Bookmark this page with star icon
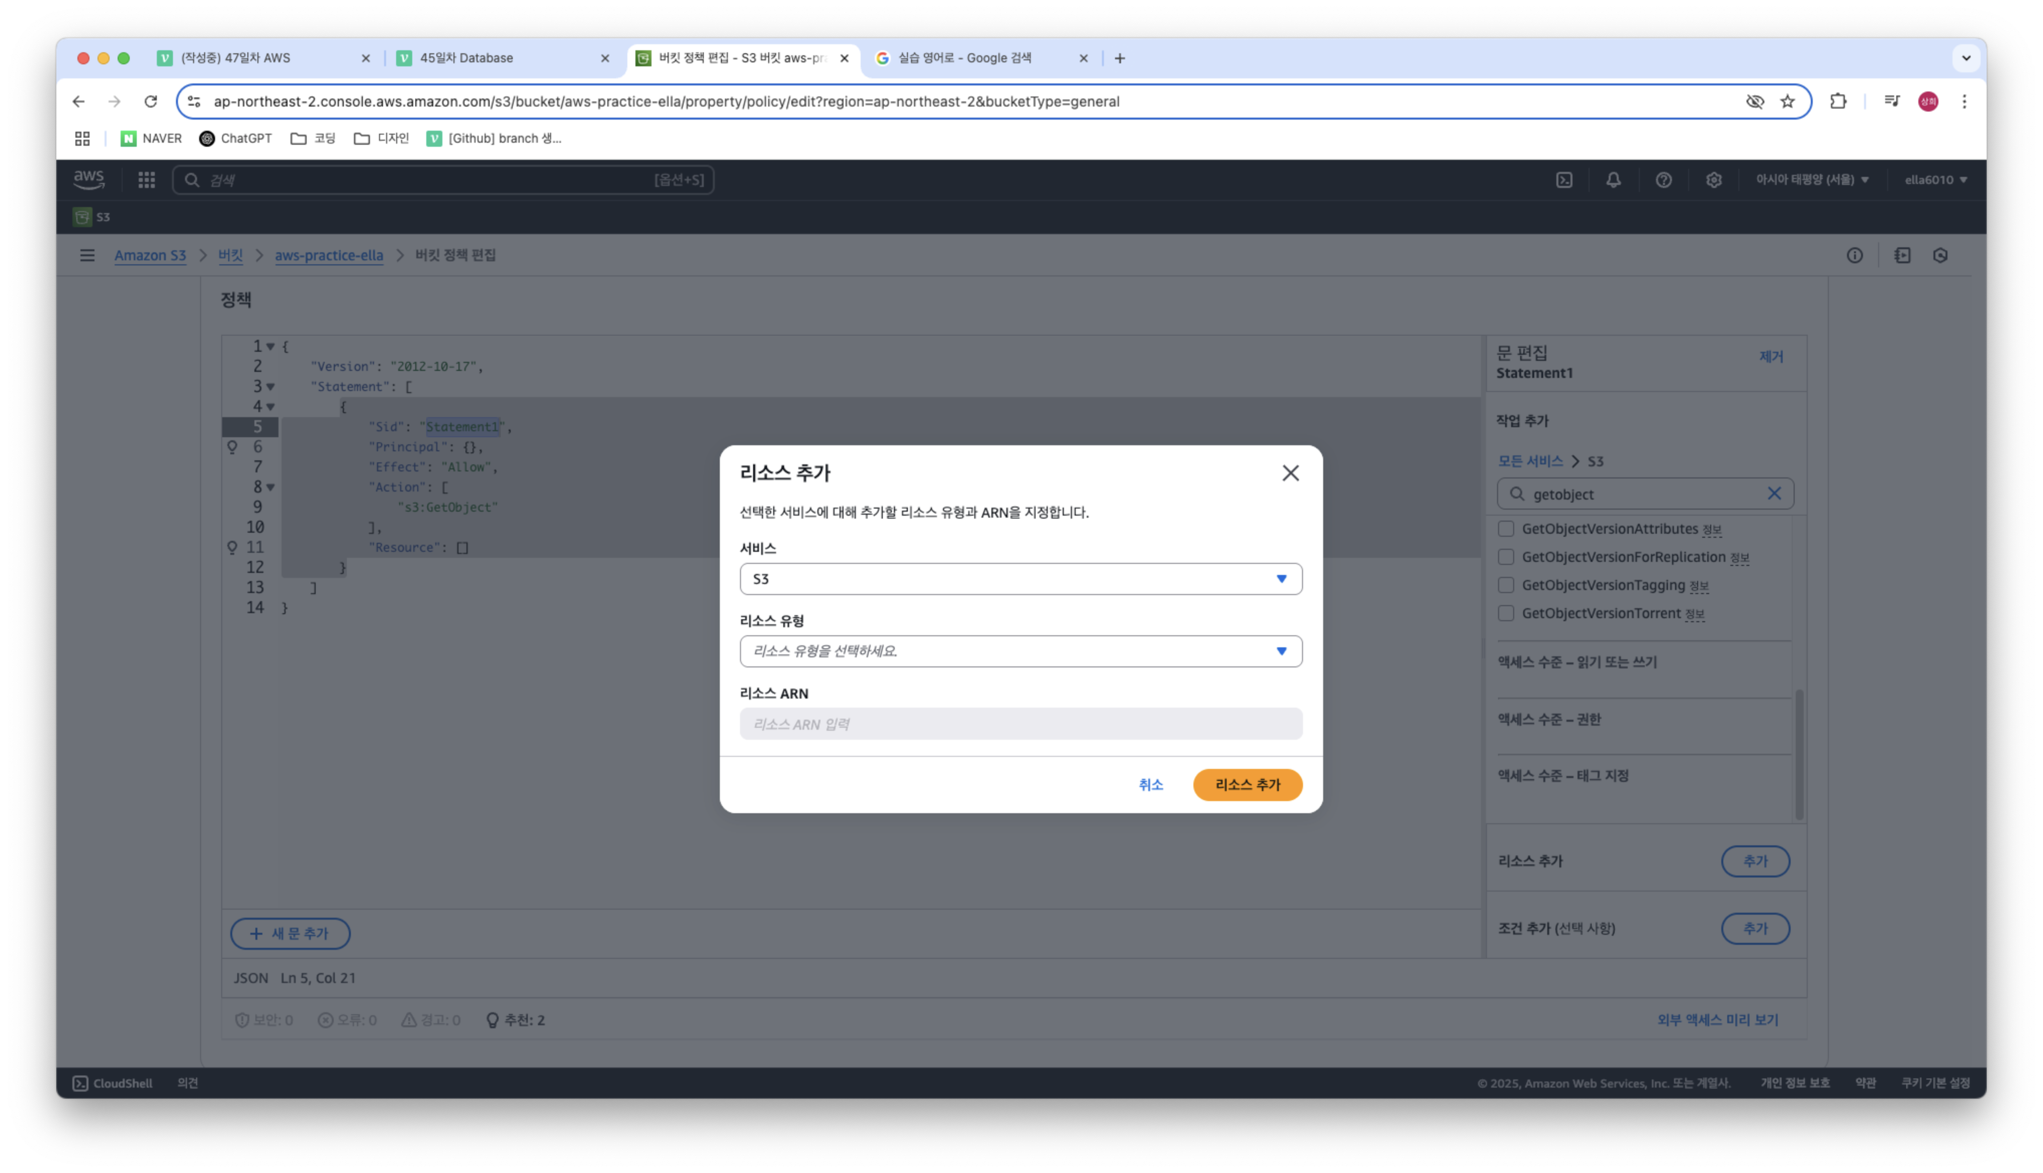This screenshot has height=1173, width=2043. click(1787, 102)
